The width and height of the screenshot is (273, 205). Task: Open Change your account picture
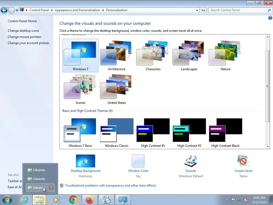point(28,43)
